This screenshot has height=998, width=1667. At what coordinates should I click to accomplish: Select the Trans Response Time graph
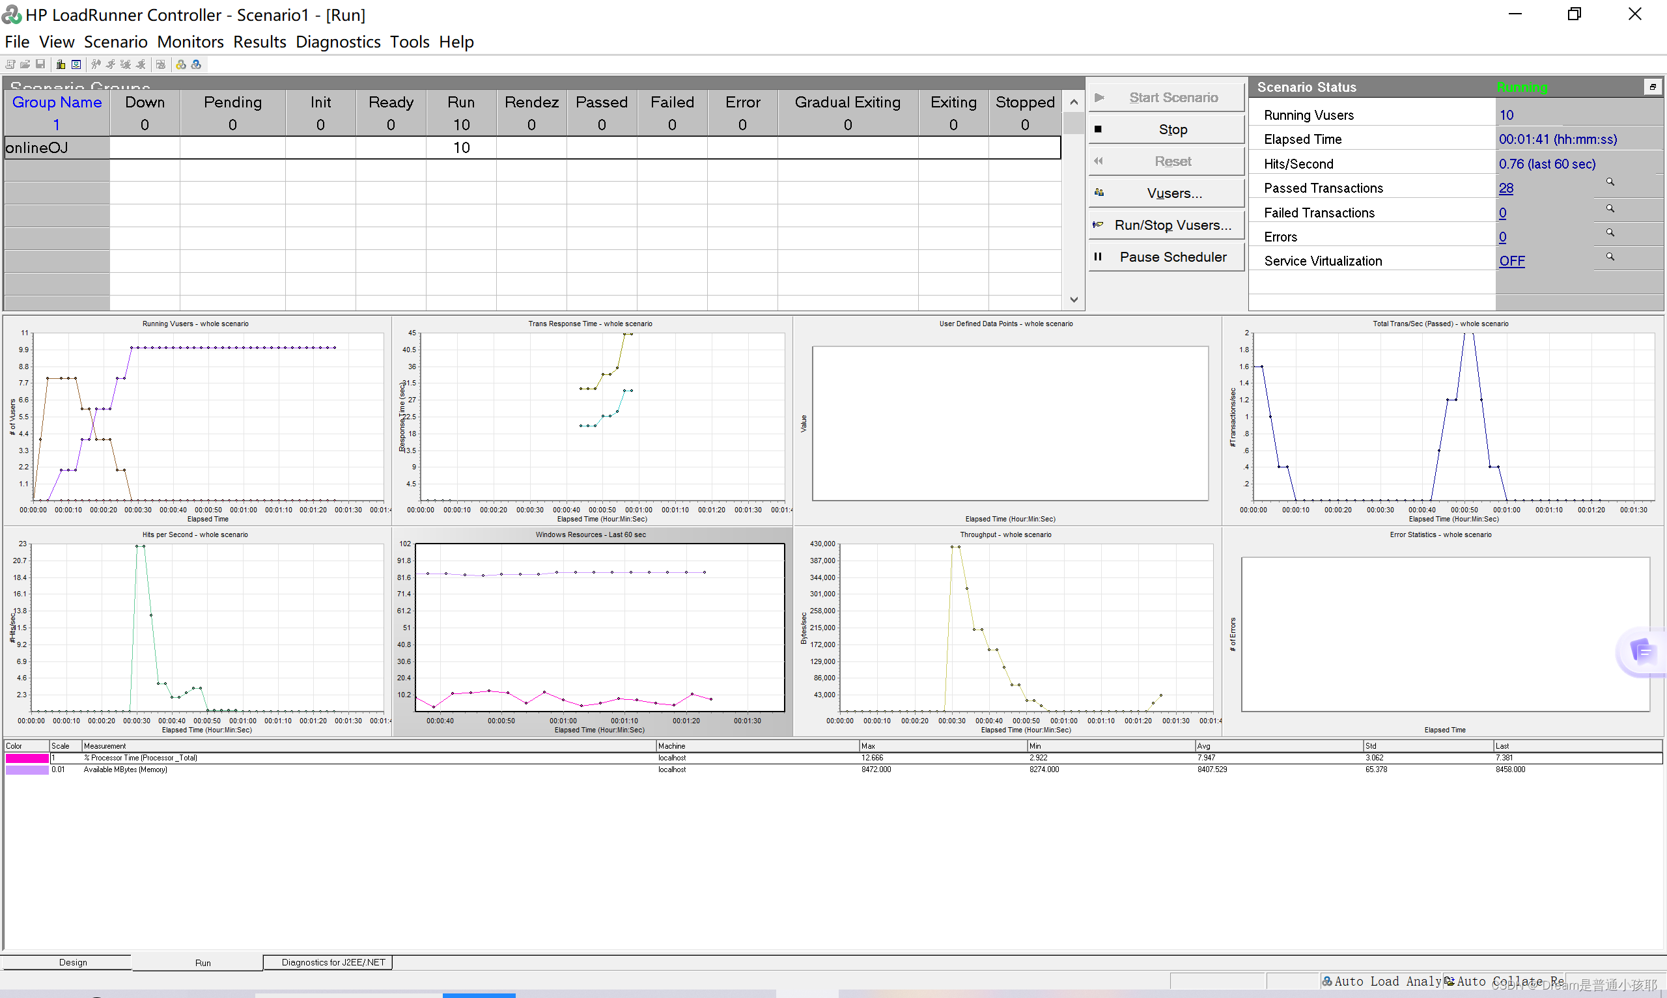click(x=592, y=421)
